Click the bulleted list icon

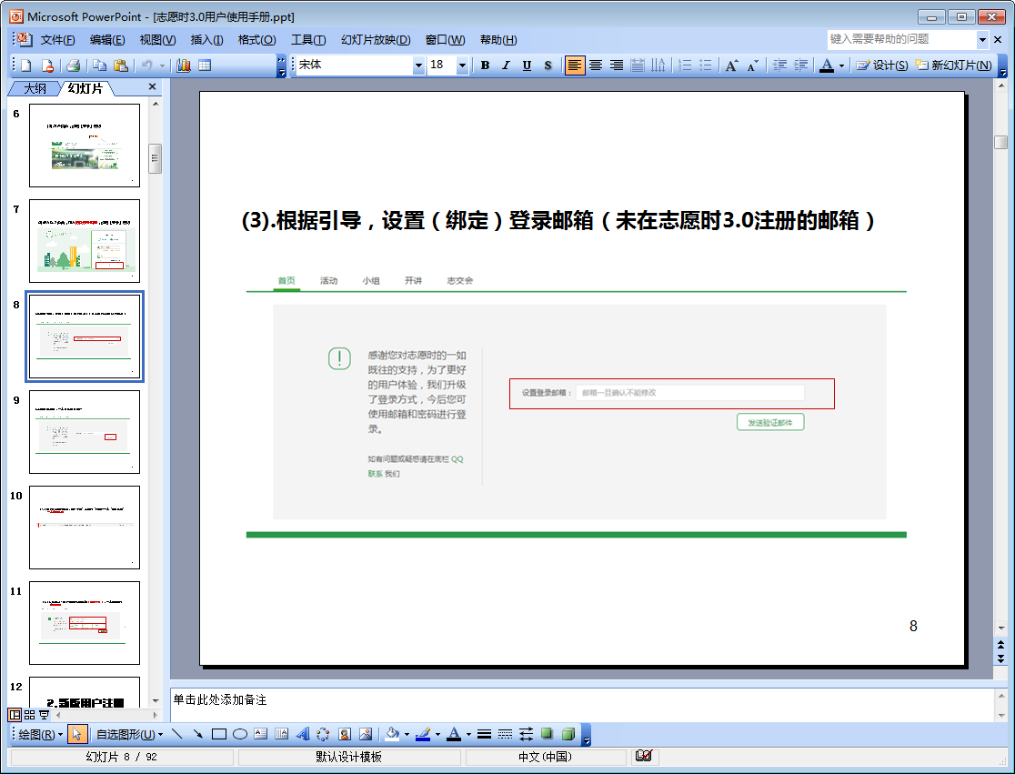[x=706, y=65]
